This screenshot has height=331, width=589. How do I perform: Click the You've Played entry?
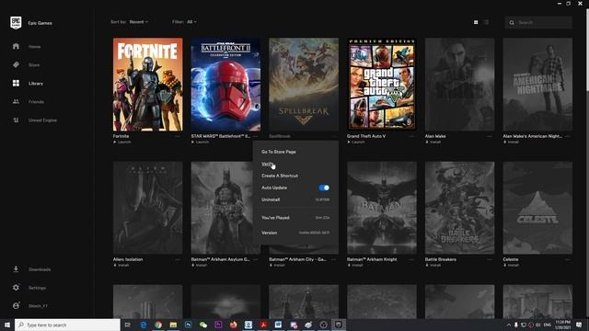click(x=295, y=218)
